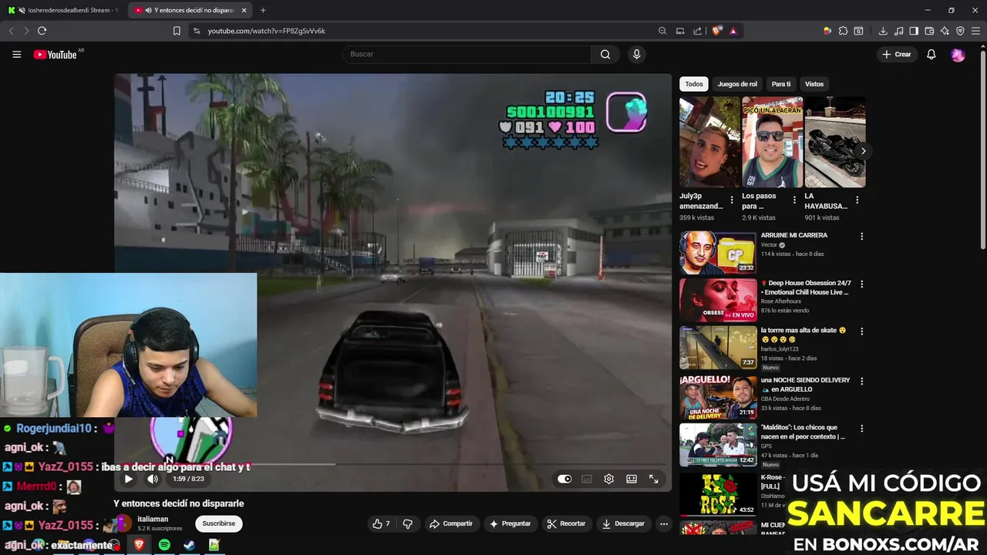Screen dimensions: 987x555
Task: Select the Todos filter chip
Action: tap(694, 84)
